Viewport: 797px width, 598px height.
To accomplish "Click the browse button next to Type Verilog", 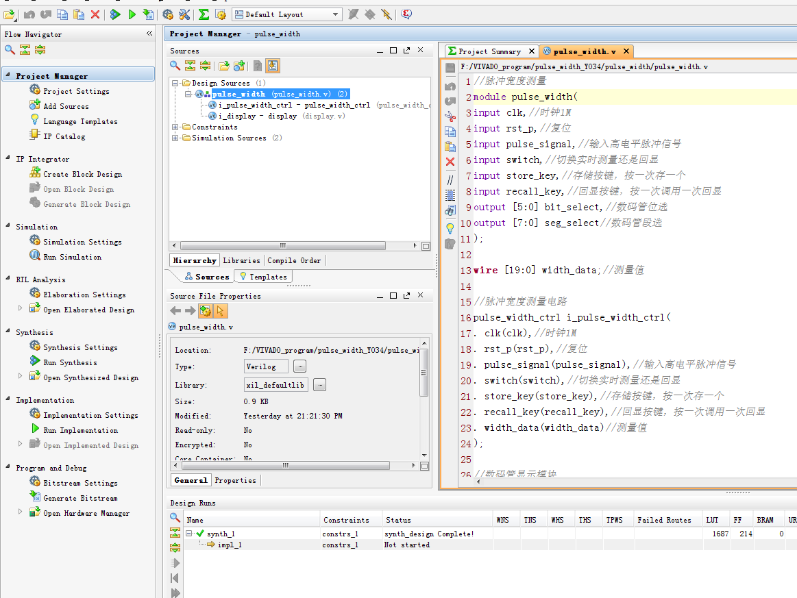I will click(x=299, y=366).
